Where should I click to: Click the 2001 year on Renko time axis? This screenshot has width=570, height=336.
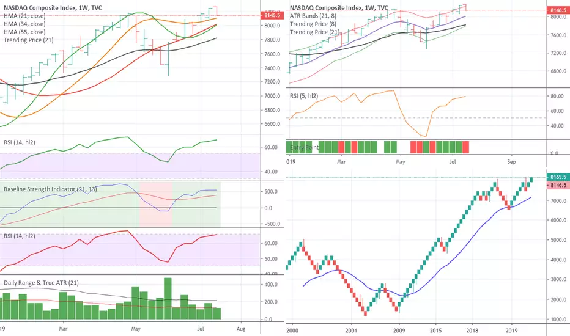(352, 331)
